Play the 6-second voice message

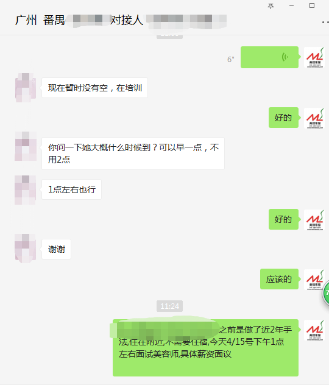coord(269,57)
